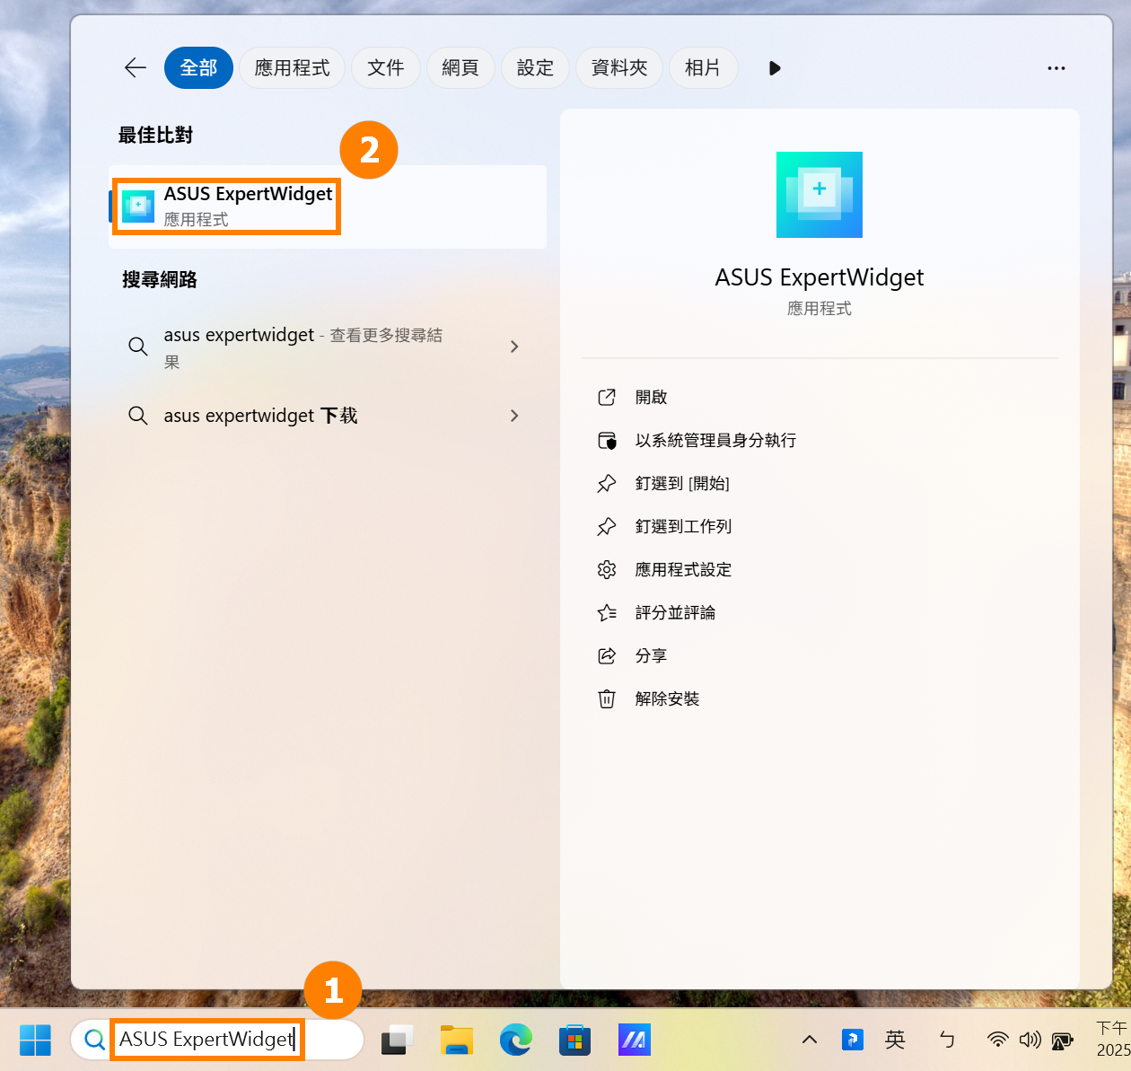Click the taskbar search magnifier icon
Image resolution: width=1131 pixels, height=1071 pixels.
click(x=94, y=1040)
